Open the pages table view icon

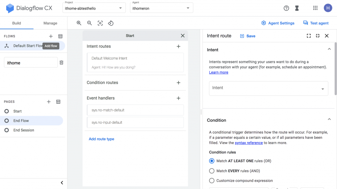tap(58, 102)
